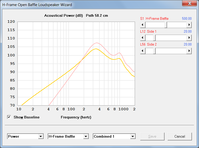Click left arrow of L56 Side 2 slider
The image size is (199, 148).
(143, 51)
